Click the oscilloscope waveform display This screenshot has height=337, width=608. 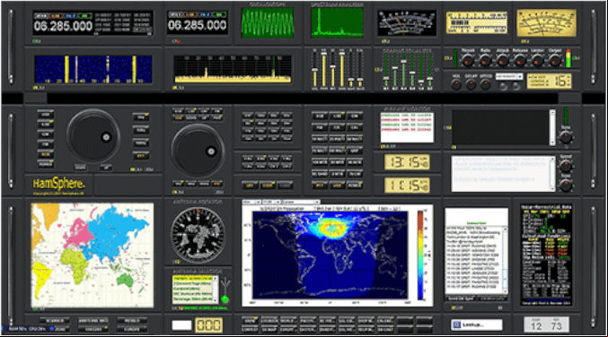click(267, 22)
